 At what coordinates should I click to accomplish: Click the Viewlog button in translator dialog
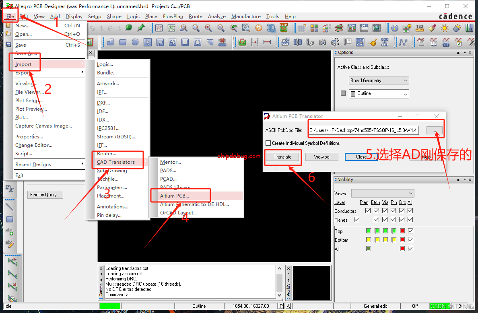pyautogui.click(x=321, y=157)
